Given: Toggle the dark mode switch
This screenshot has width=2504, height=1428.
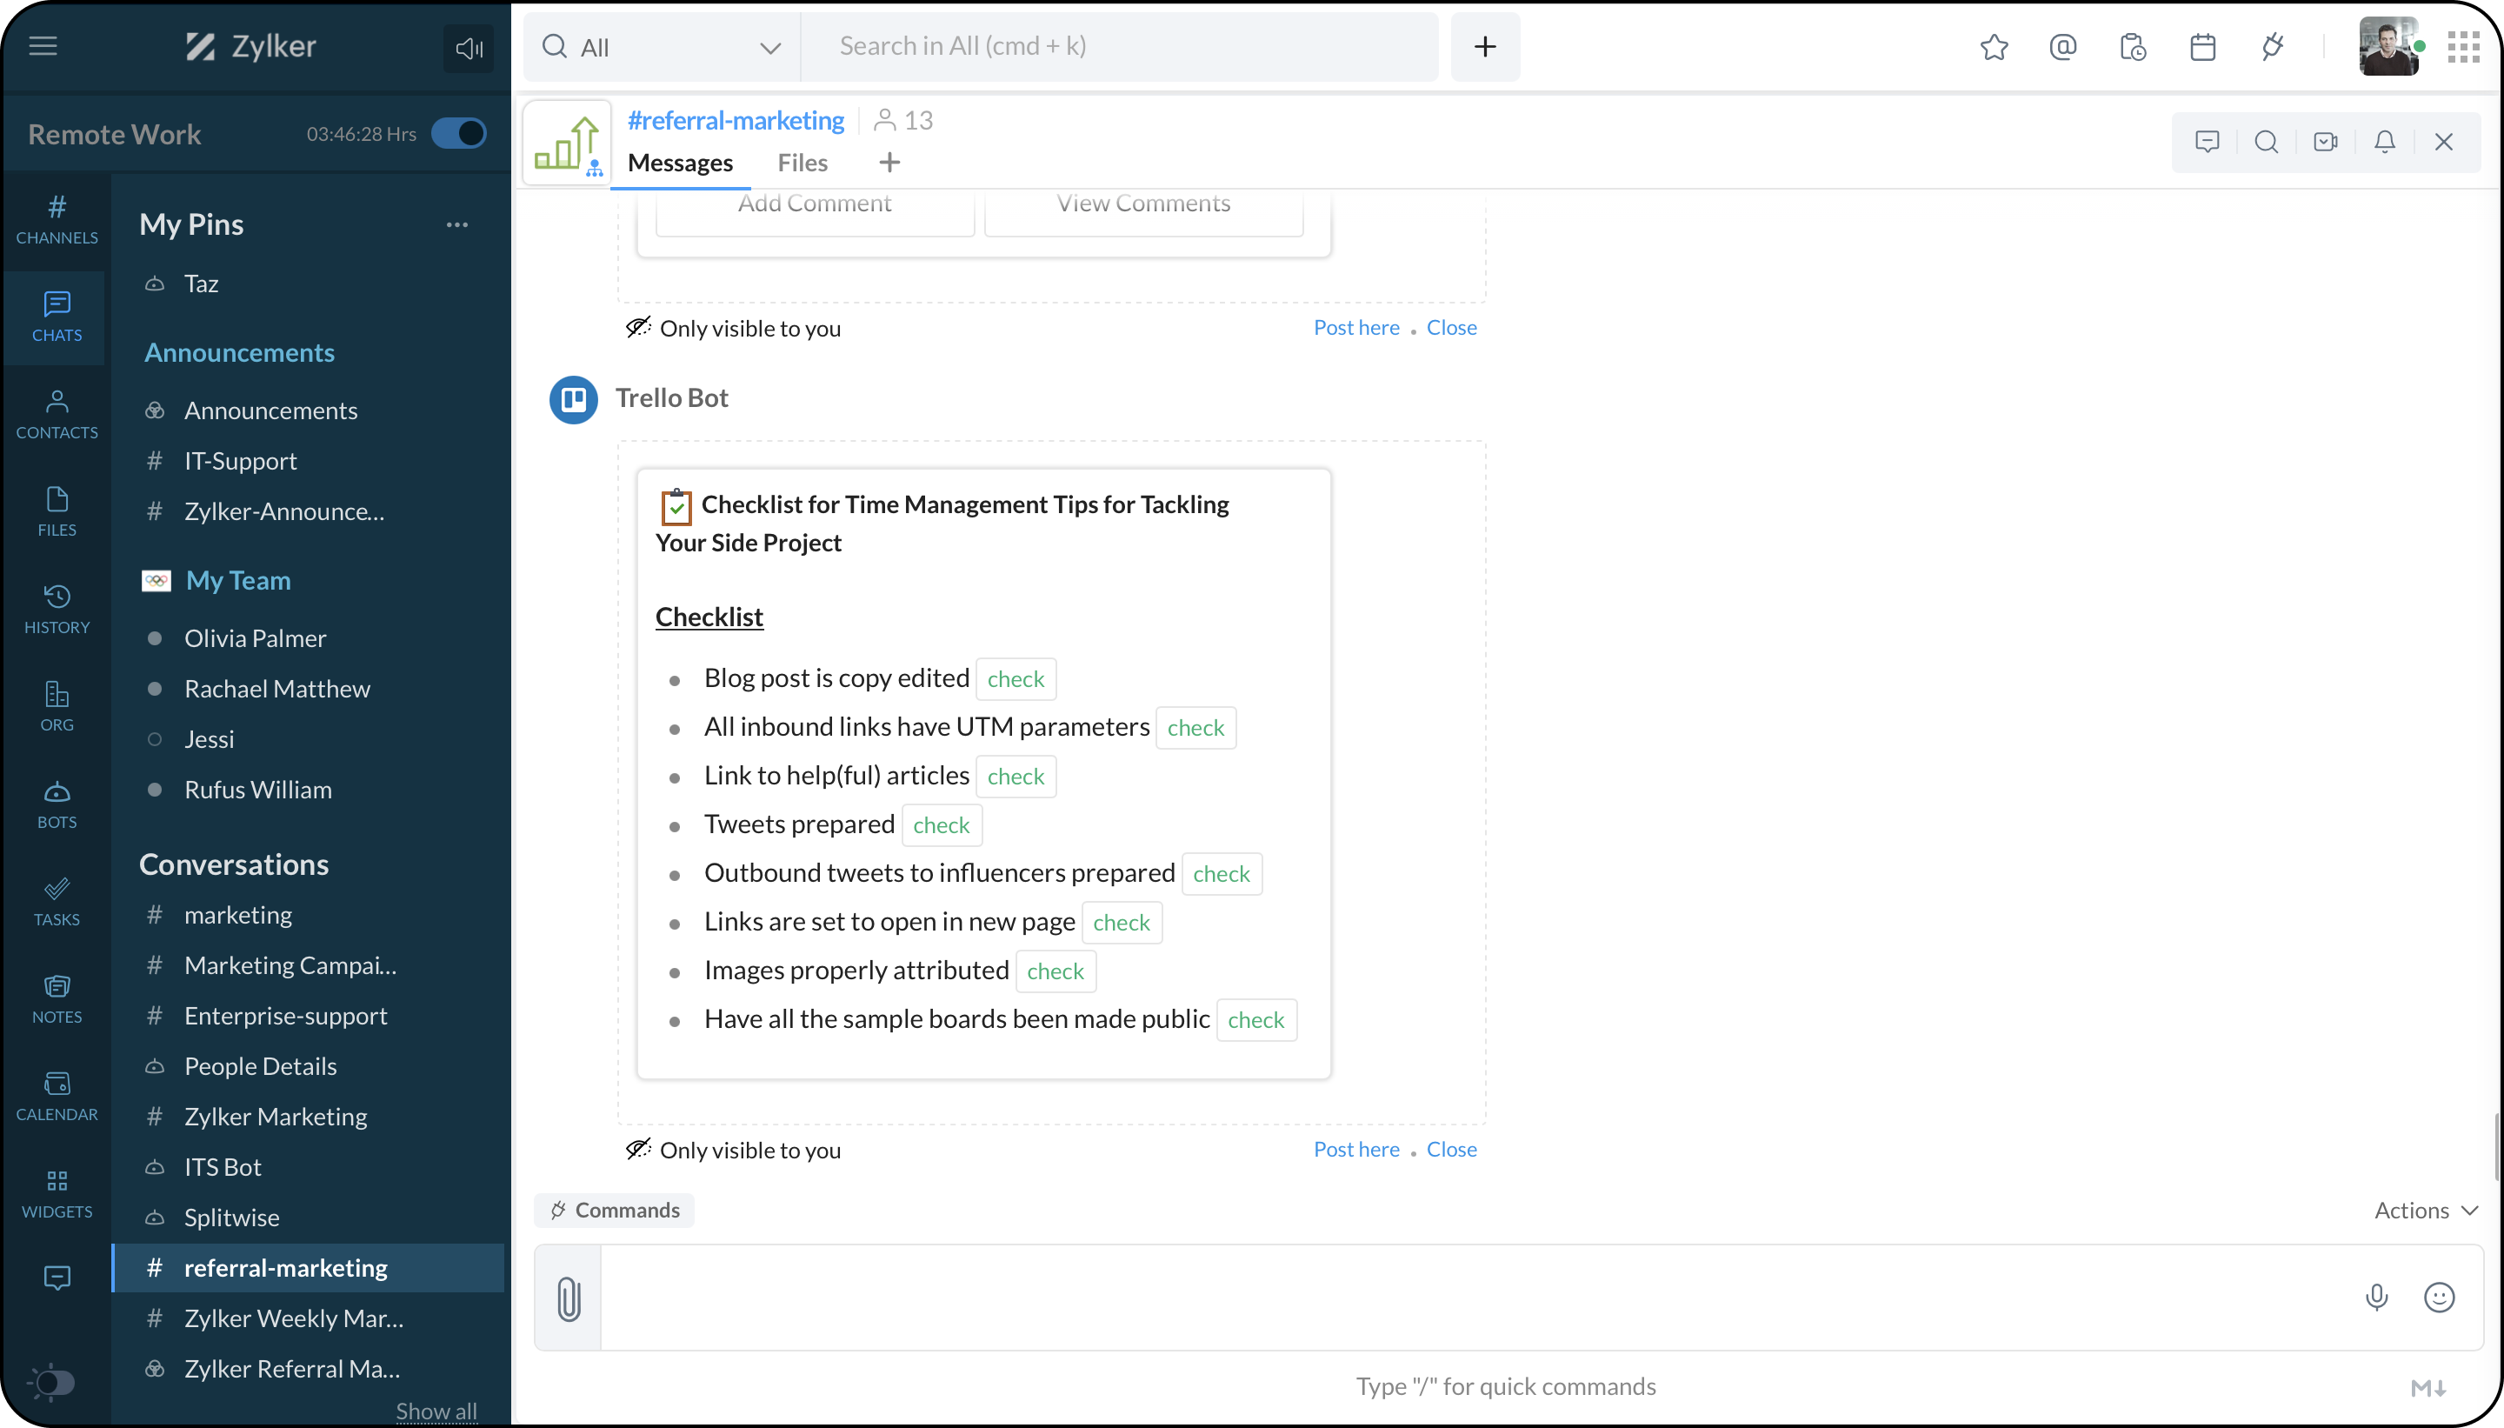Looking at the screenshot, I should [x=51, y=1382].
